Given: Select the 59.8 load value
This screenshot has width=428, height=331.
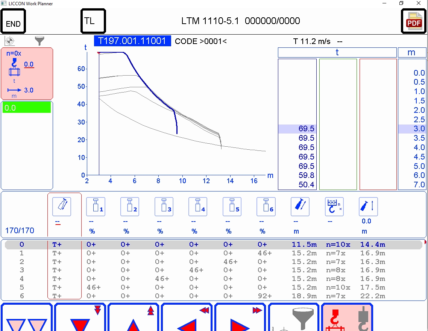Looking at the screenshot, I should [x=306, y=175].
